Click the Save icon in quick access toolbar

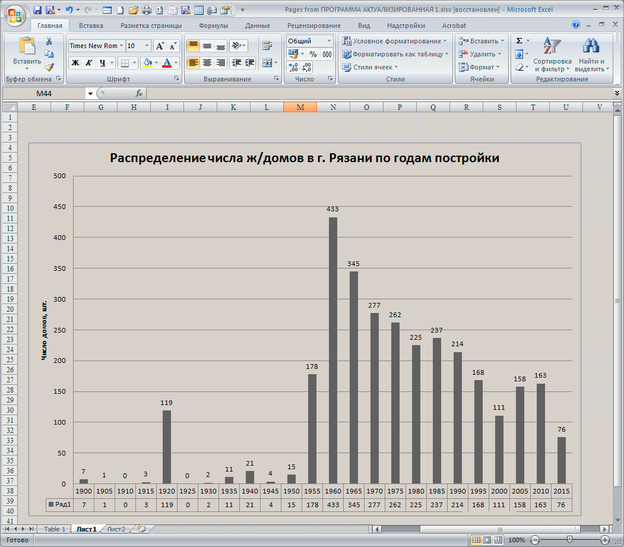pos(37,10)
